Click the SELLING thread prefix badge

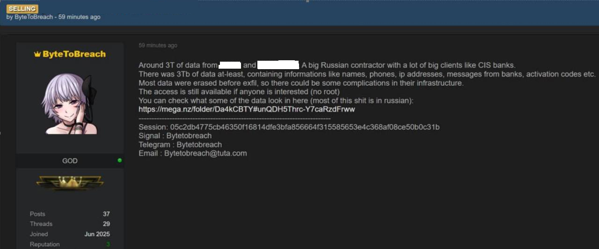(22, 9)
